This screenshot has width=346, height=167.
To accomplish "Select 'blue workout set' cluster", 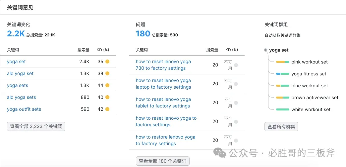I will 310,86.
